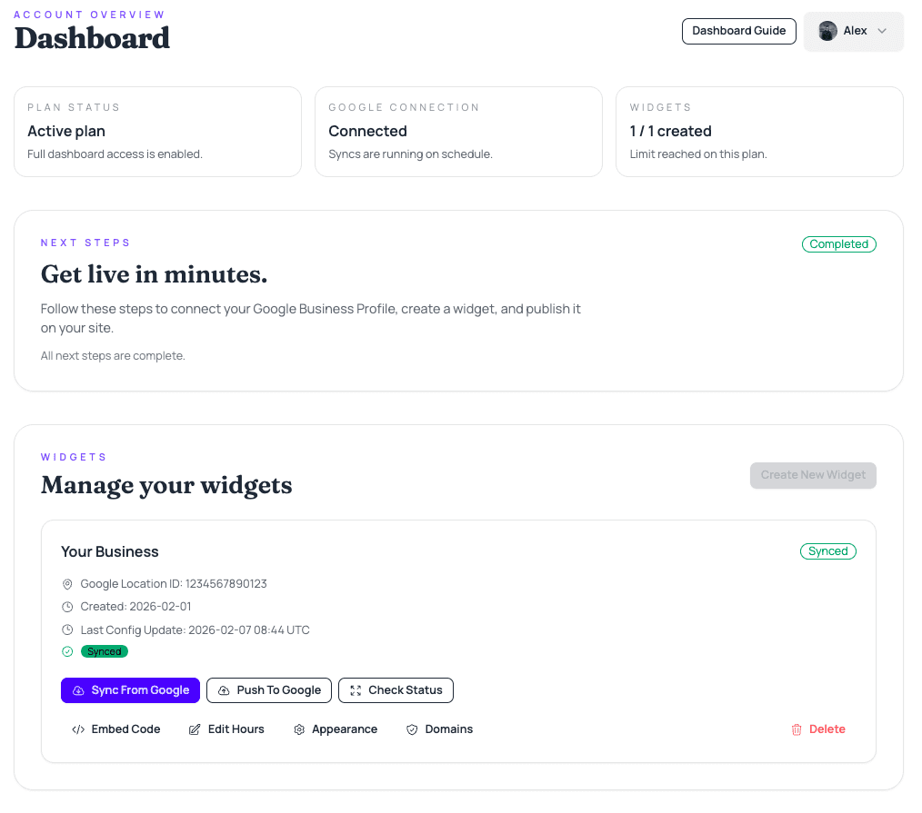Image resolution: width=922 pixels, height=813 pixels.
Task: Click the cloud upload icon on Push To Google
Action: (223, 690)
